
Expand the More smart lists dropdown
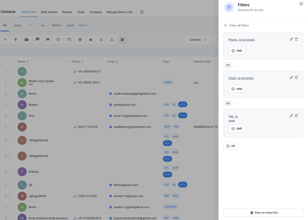pos(83,25)
